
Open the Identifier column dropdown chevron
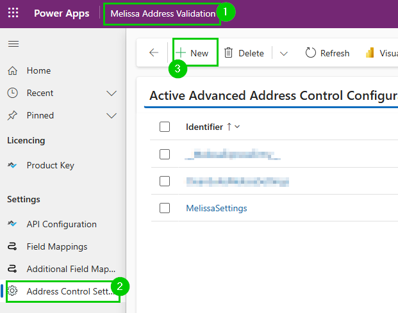(x=237, y=127)
